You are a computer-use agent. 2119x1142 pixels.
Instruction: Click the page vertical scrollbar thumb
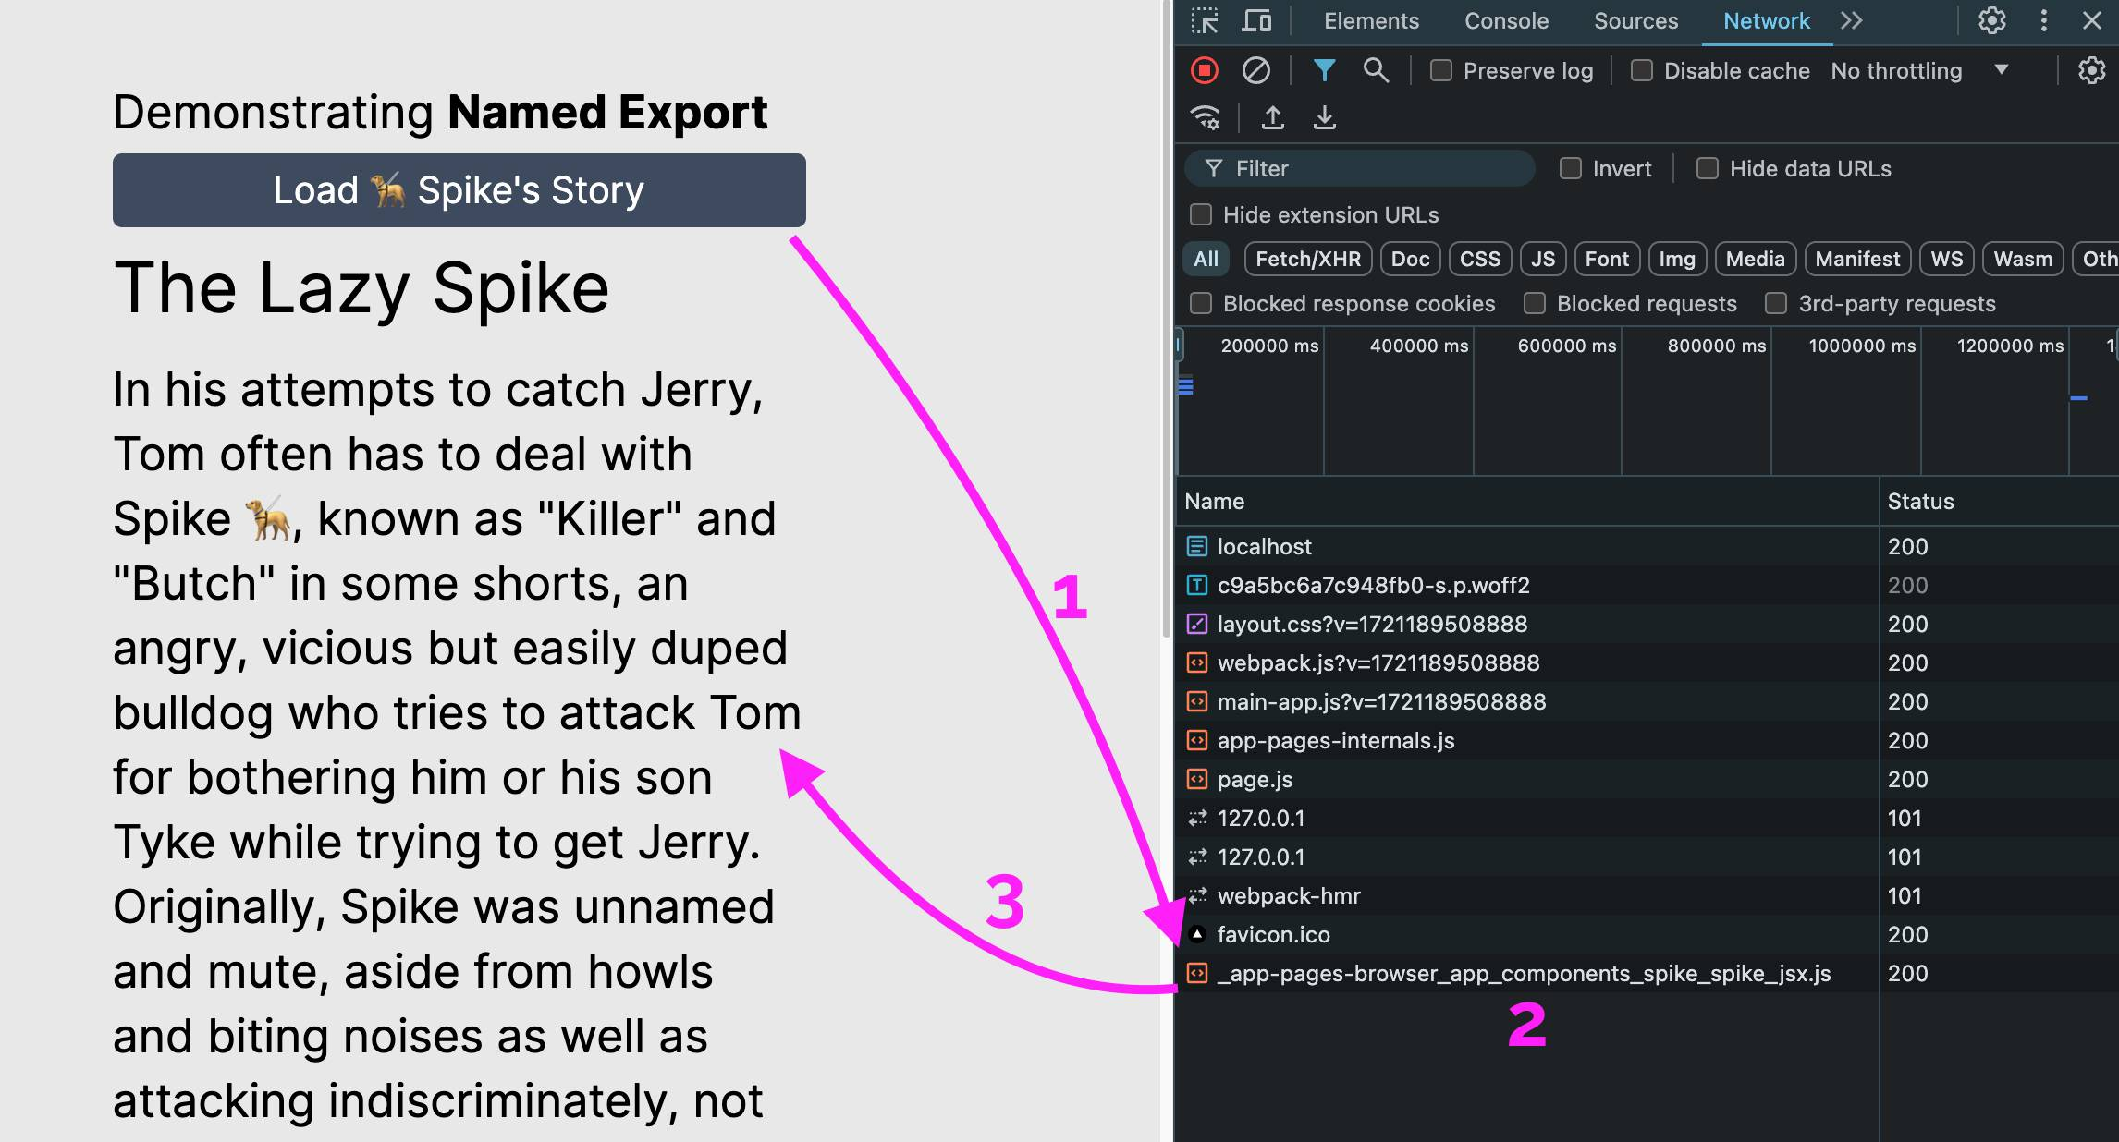tap(1166, 319)
